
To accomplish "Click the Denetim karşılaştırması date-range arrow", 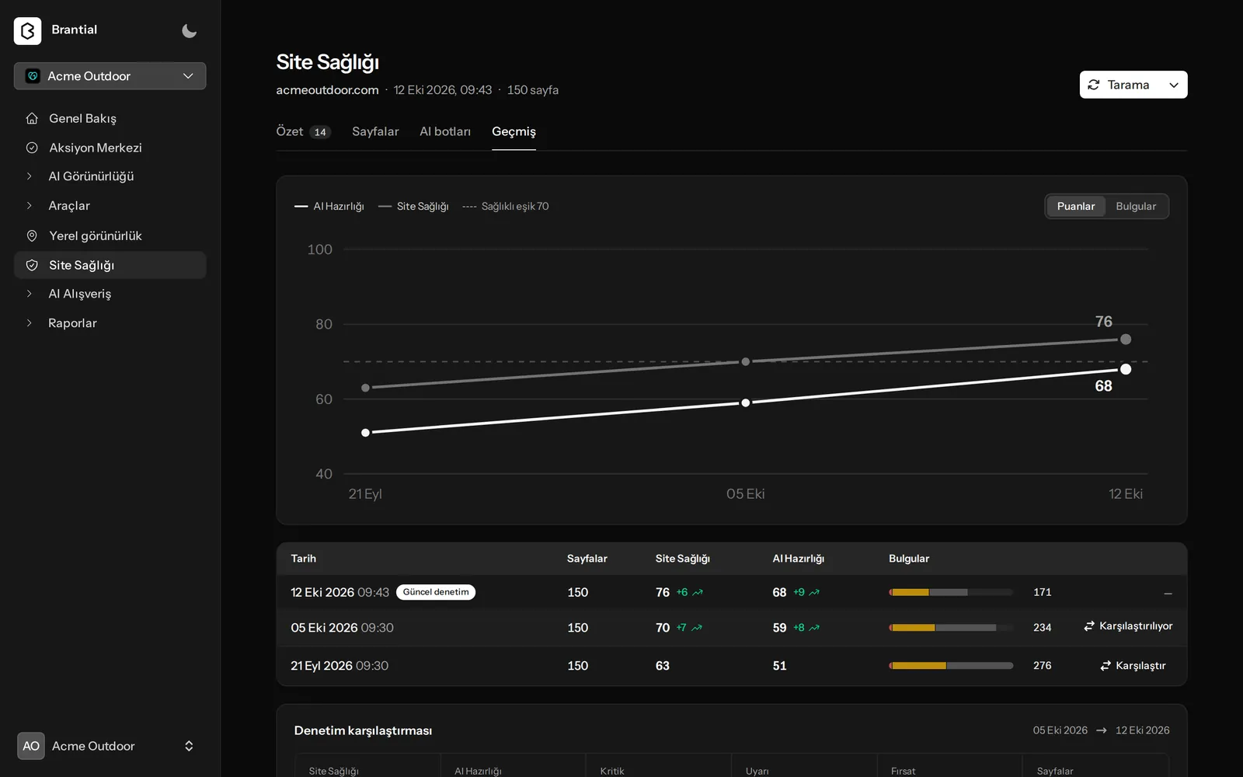I will [1102, 730].
